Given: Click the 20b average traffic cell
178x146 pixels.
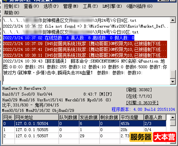Looking at the screenshot, I should 132,130.
